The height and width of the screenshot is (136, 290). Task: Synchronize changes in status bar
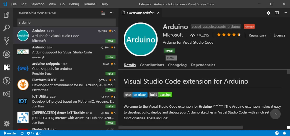point(22,133)
